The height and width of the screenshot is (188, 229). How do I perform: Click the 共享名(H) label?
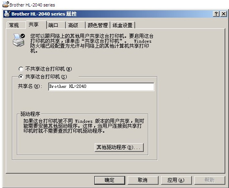point(30,86)
